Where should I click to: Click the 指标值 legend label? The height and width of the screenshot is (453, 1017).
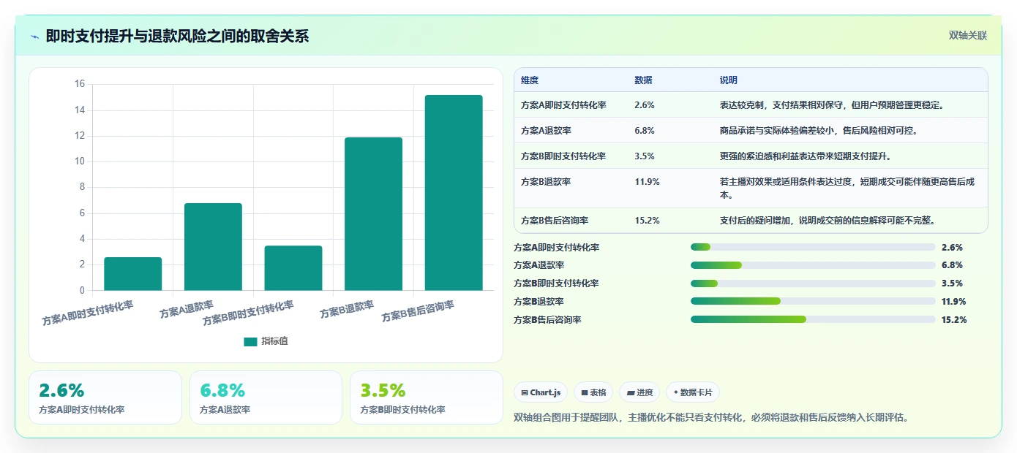pyautogui.click(x=275, y=341)
